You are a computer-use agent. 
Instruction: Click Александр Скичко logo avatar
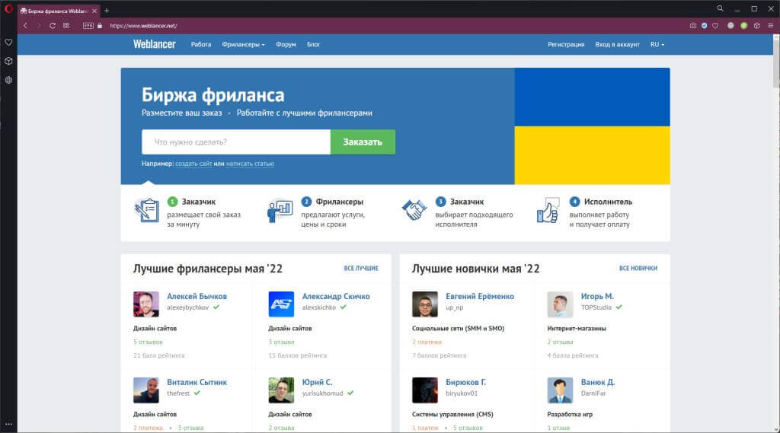281,304
